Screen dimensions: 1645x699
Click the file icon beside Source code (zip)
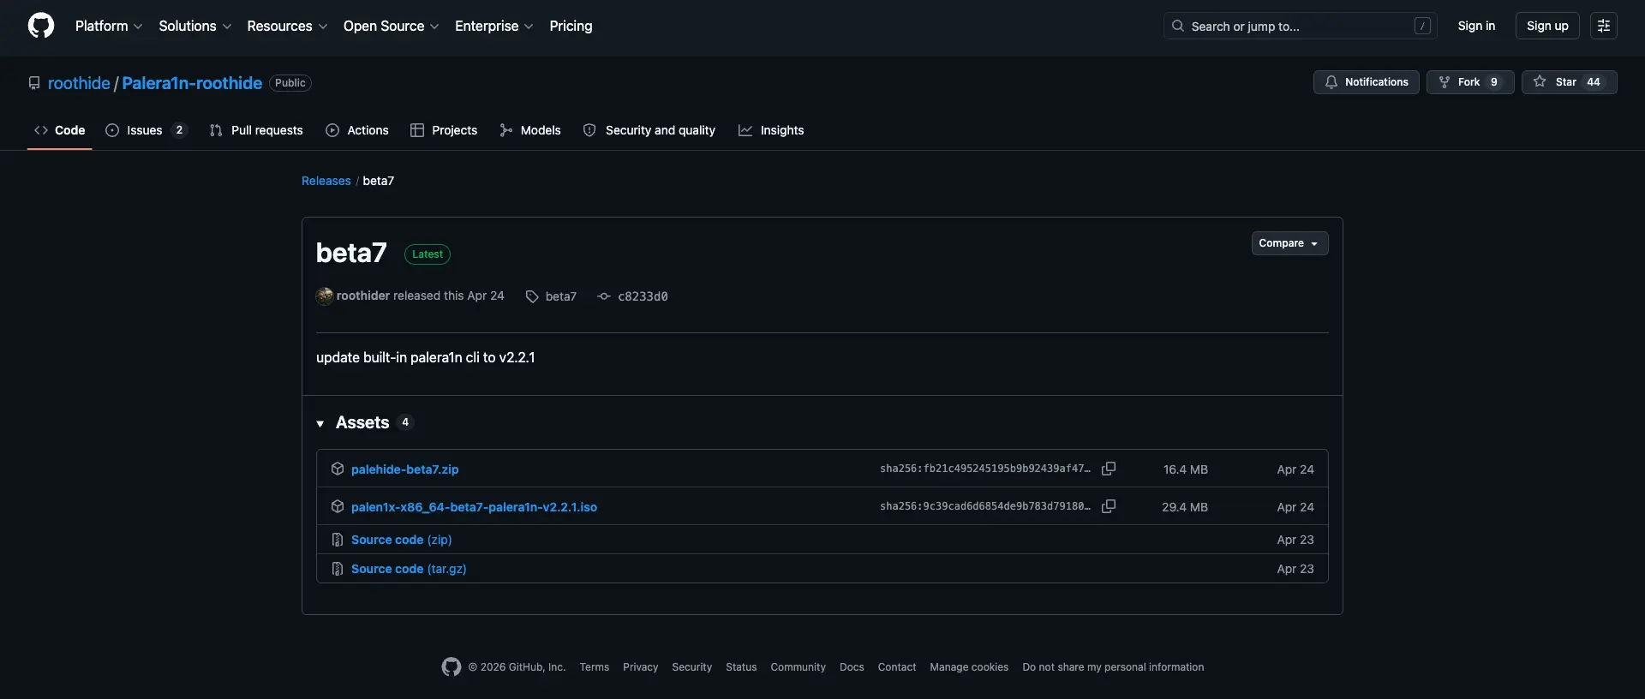tap(338, 540)
